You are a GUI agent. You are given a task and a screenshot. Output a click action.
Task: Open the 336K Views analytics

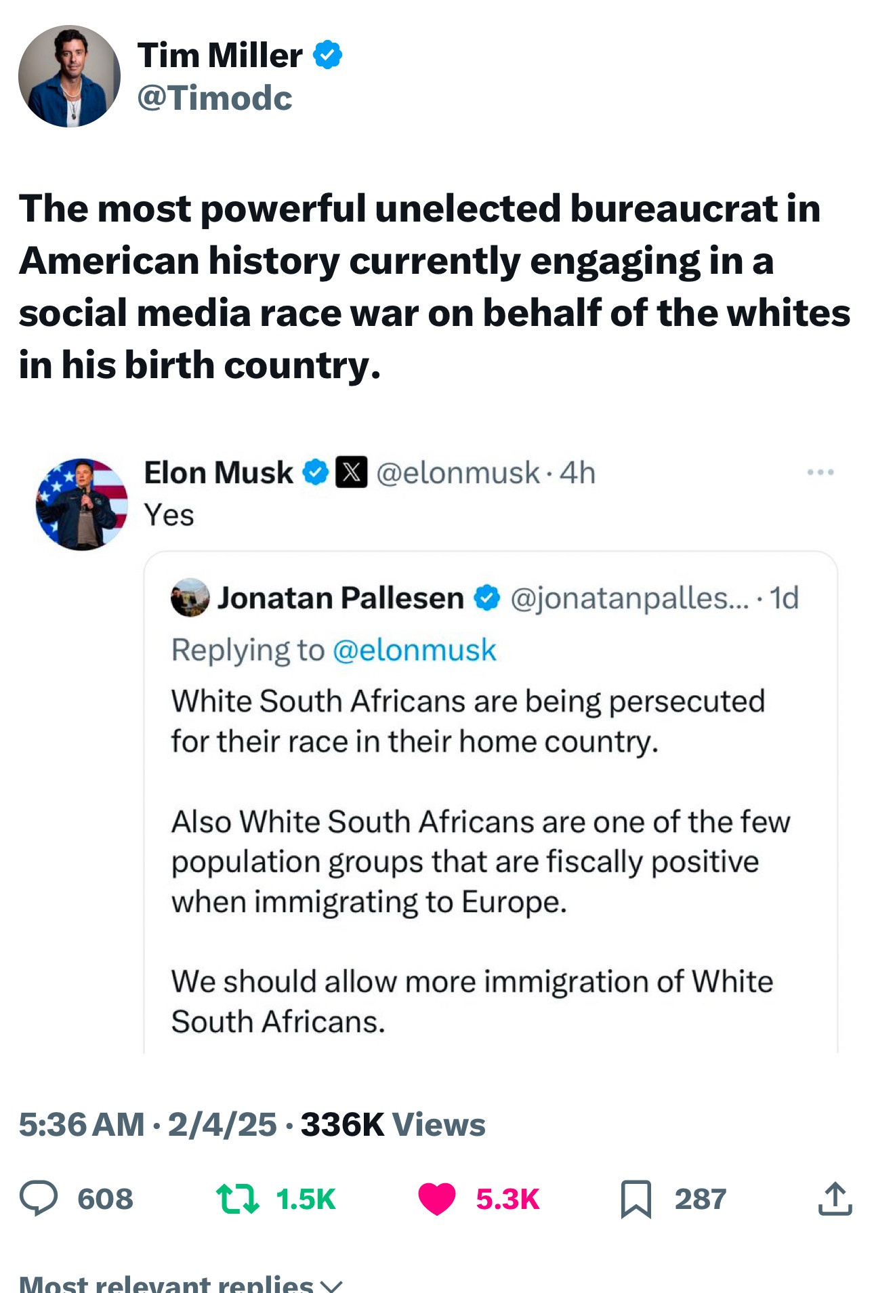[x=393, y=1124]
